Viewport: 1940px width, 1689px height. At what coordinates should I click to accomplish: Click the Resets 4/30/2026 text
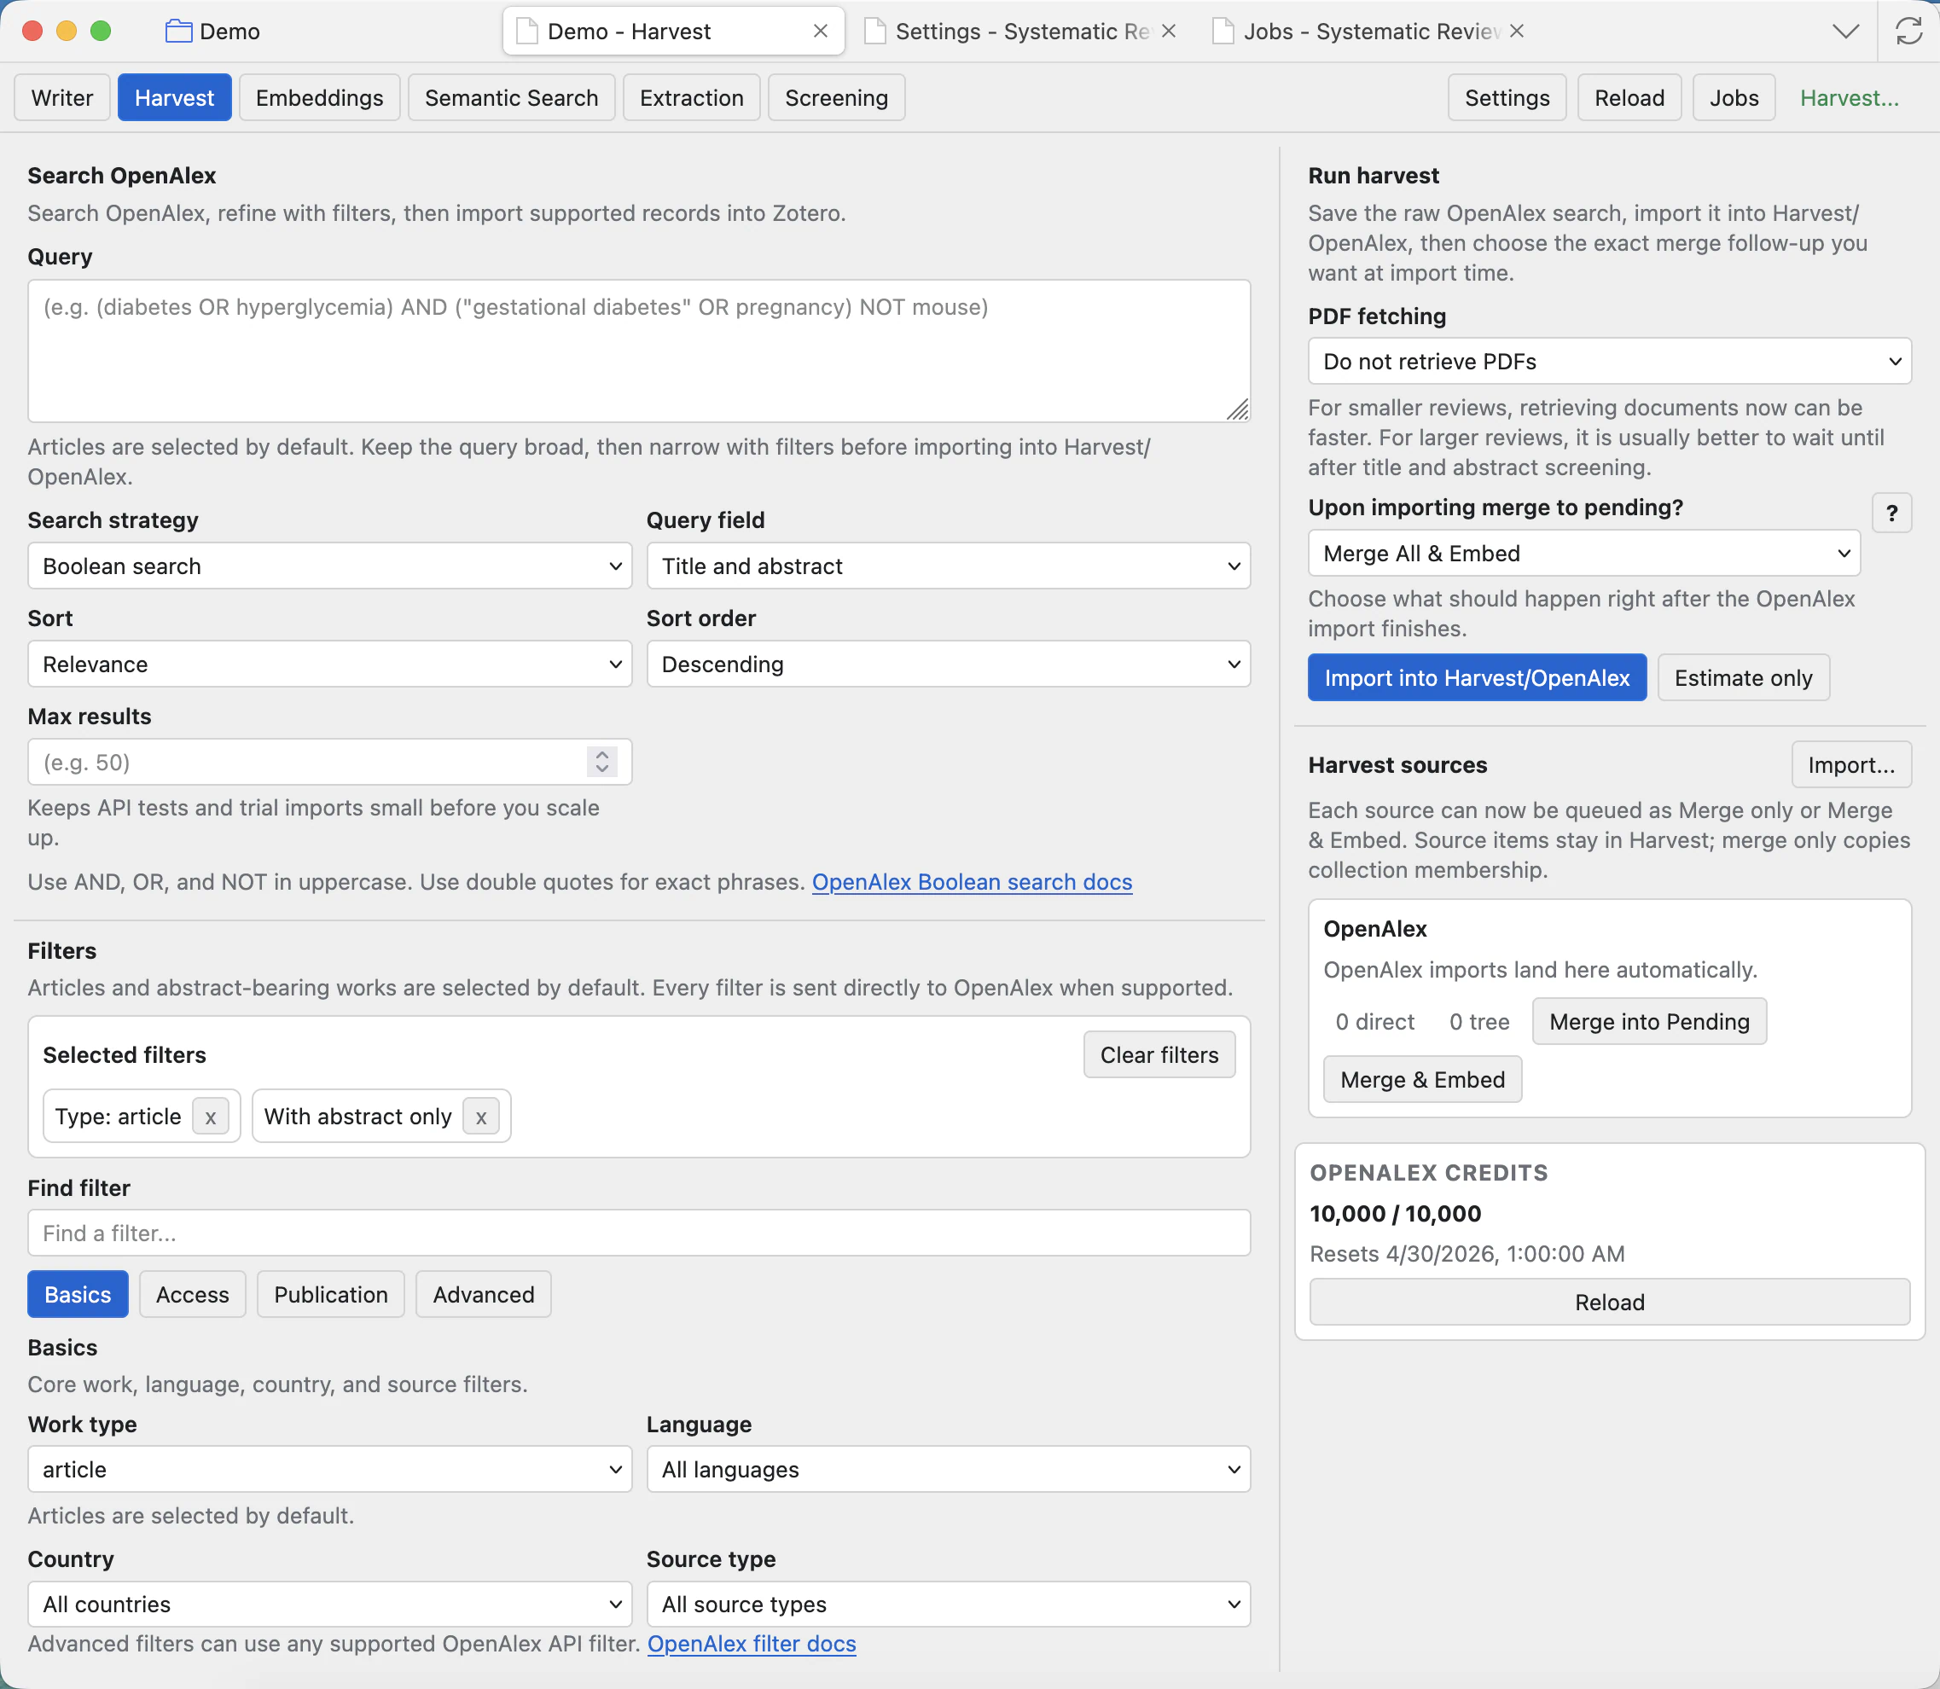[x=1467, y=1255]
